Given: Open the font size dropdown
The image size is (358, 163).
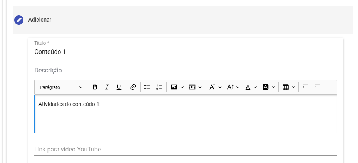Looking at the screenshot, I should 233,87.
